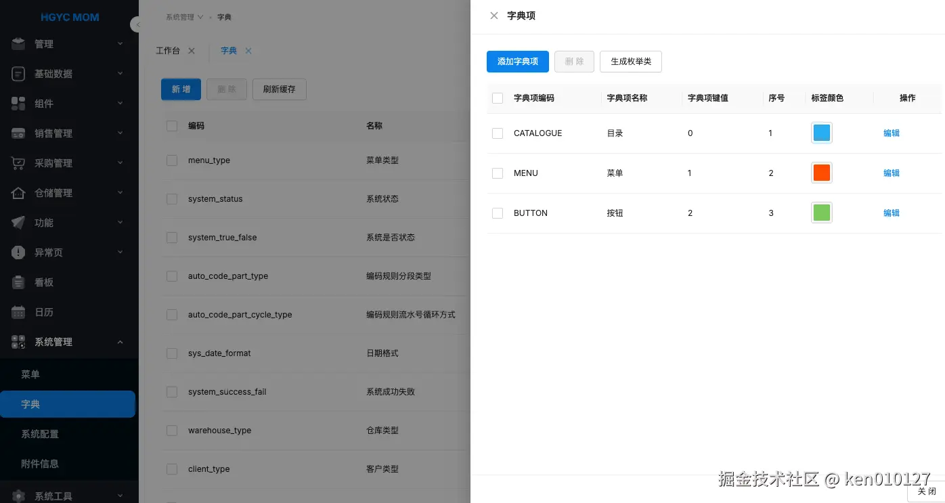The image size is (945, 503).
Task: Click the client_type code cell
Action: tap(209, 469)
